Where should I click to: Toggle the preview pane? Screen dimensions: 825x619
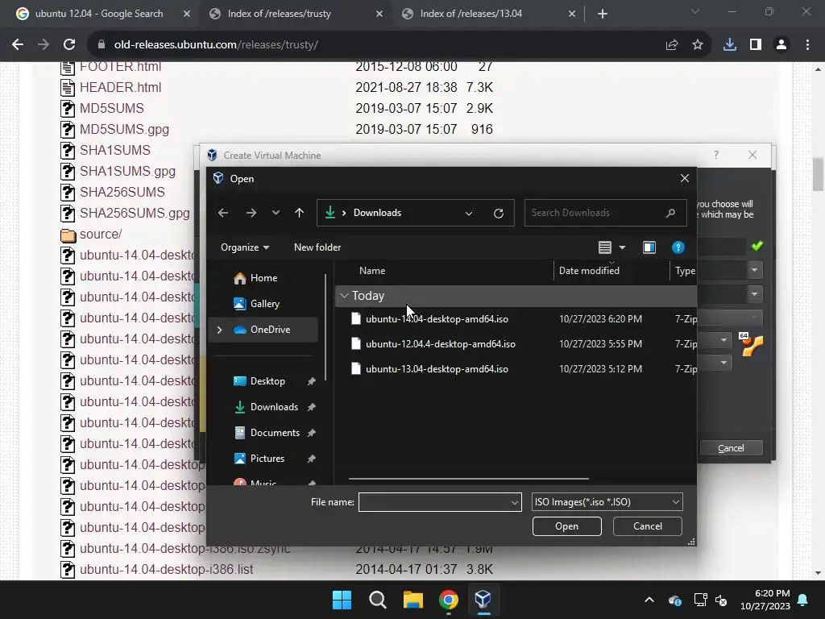(x=649, y=247)
